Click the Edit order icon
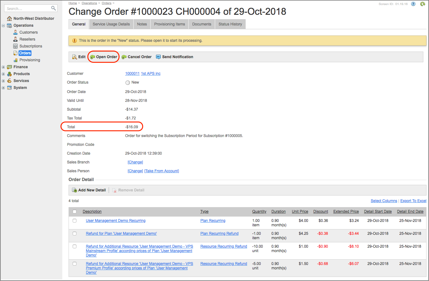The height and width of the screenshot is (281, 429). [75, 57]
